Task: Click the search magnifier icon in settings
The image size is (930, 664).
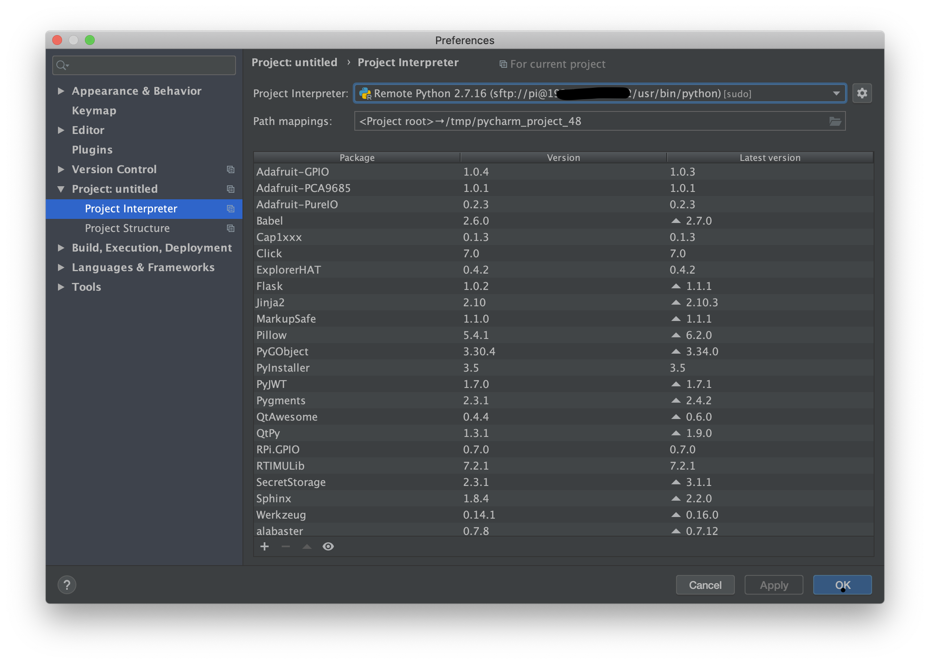Action: tap(62, 65)
